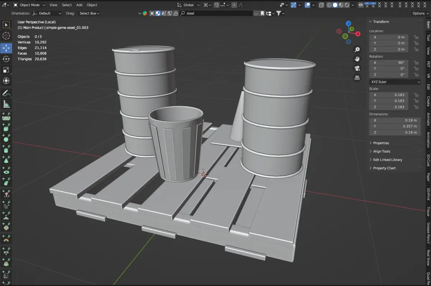Viewport: 431px width, 286px height.
Task: Activate the Transform tool
Action: [x=6, y=81]
